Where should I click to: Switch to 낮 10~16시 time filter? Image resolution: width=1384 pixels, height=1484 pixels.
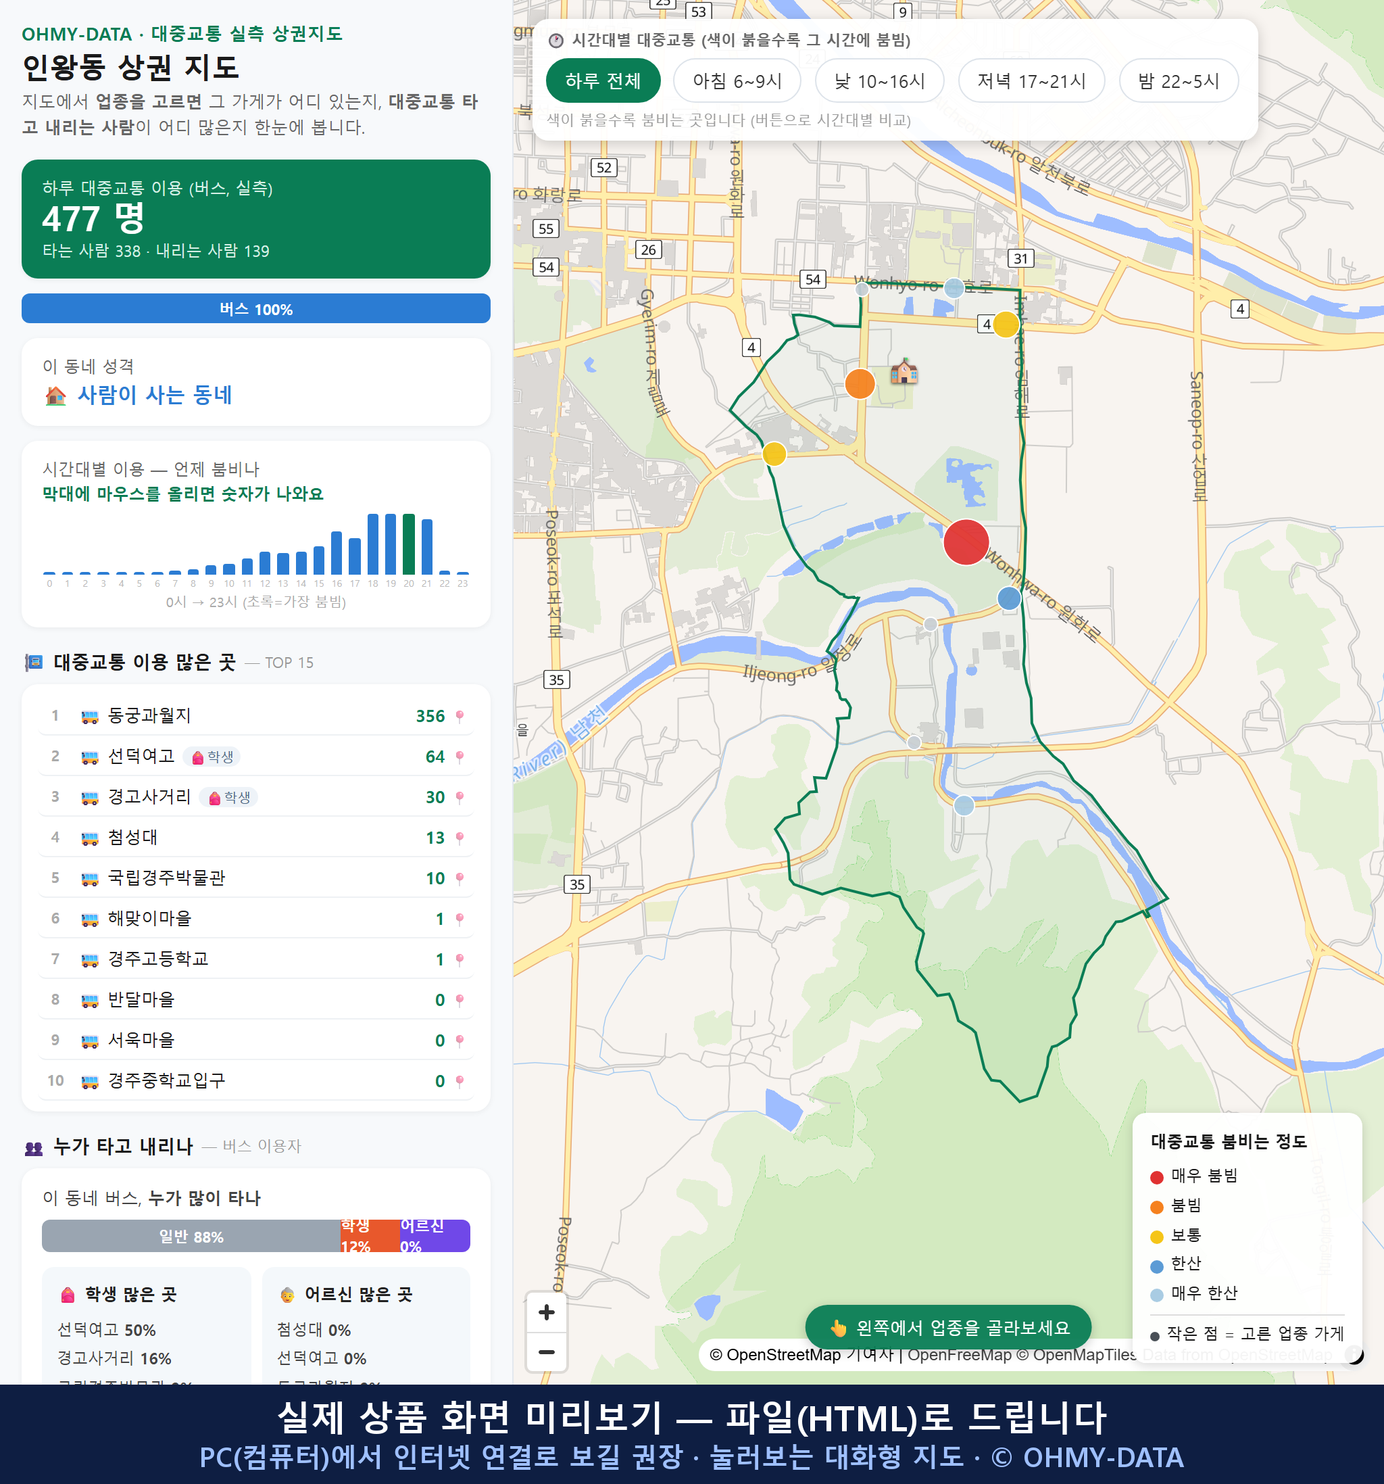(880, 80)
